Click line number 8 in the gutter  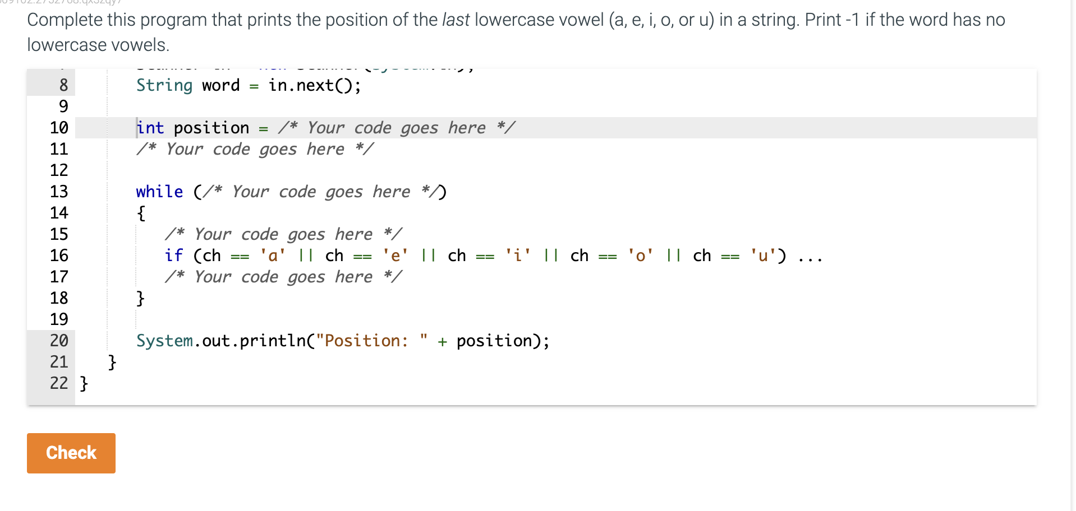63,85
